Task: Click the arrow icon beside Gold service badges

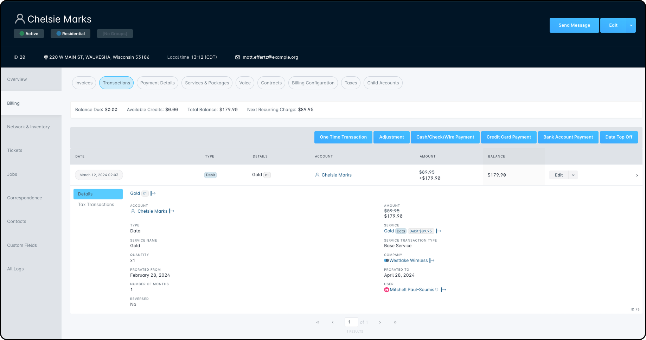Action: point(439,231)
